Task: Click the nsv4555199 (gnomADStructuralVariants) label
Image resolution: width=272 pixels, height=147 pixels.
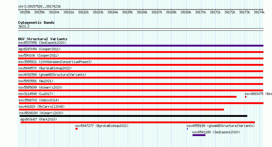Action: (221, 126)
